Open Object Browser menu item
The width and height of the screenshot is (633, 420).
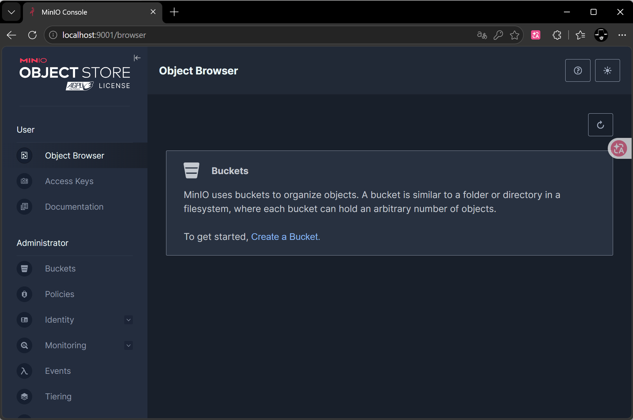point(74,156)
